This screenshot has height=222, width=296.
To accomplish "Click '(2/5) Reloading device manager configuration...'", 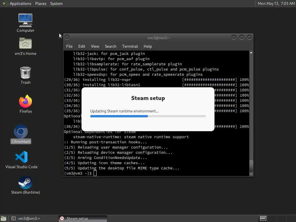I will point(118,153).
